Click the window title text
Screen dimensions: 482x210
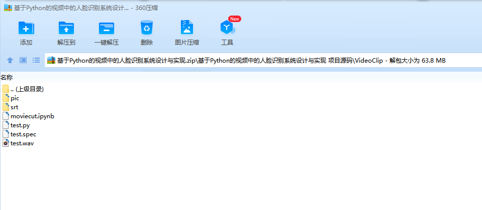pyautogui.click(x=86, y=8)
